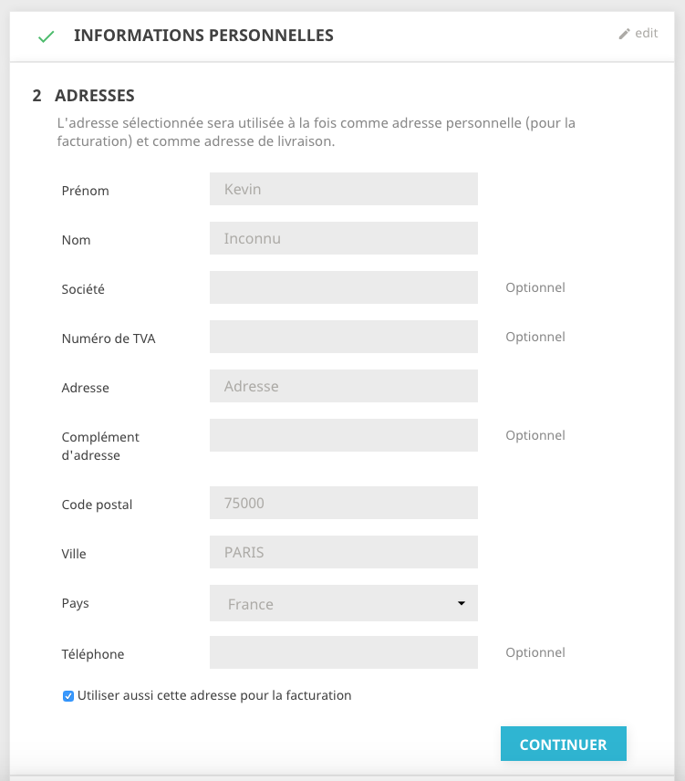
Task: Click the Ville field showing PARIS
Action: [344, 552]
